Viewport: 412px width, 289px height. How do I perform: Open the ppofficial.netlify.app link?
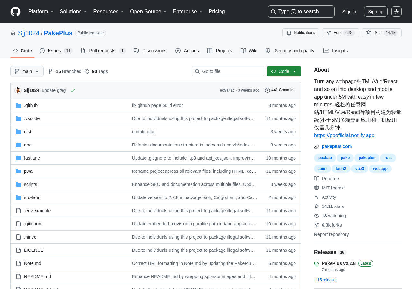[x=344, y=136]
